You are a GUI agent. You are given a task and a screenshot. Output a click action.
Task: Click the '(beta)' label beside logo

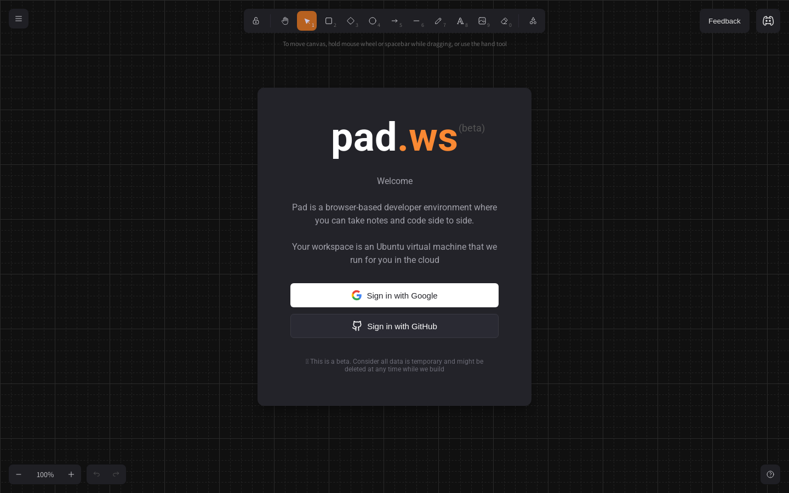click(472, 128)
